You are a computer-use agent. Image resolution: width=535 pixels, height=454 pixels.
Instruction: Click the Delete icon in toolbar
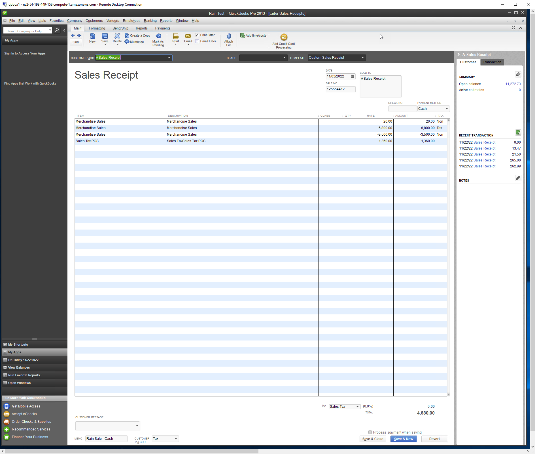click(x=117, y=36)
